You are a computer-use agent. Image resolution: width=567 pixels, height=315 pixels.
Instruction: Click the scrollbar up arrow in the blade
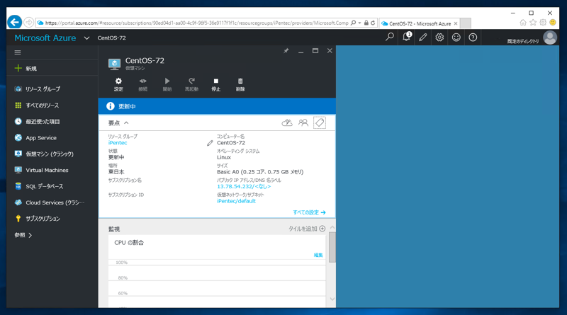coord(332,228)
